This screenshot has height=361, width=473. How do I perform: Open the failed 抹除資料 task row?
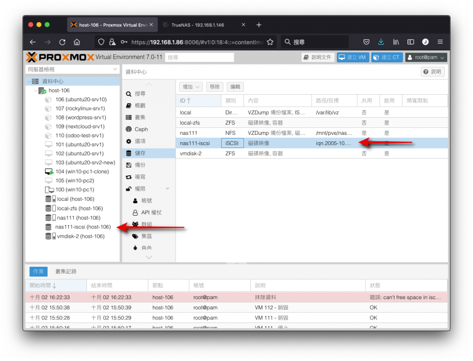pos(236,297)
